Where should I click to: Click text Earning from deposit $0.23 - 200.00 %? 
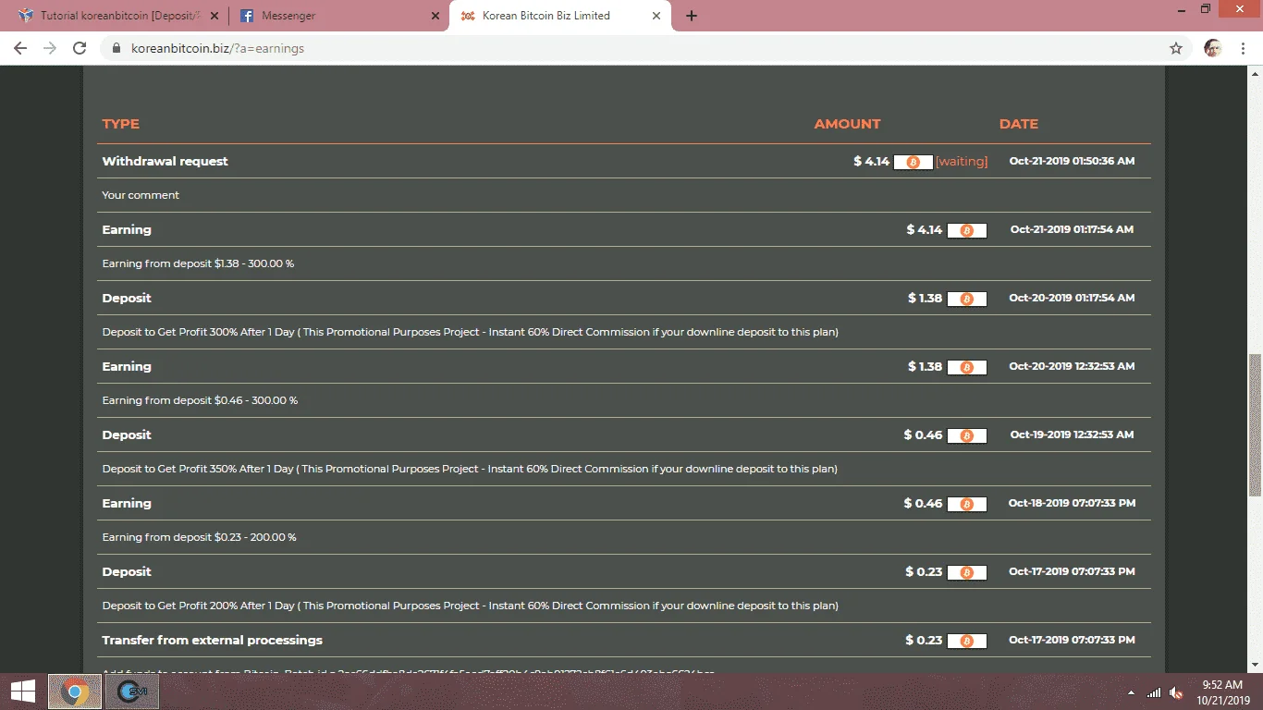pyautogui.click(x=199, y=537)
